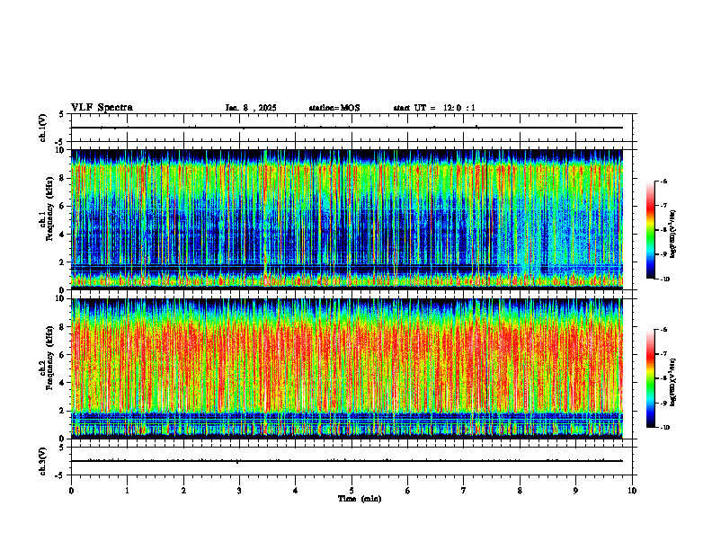This screenshot has height=550, width=712.
Task: Click time axis tick label '9'
Action: click(575, 491)
